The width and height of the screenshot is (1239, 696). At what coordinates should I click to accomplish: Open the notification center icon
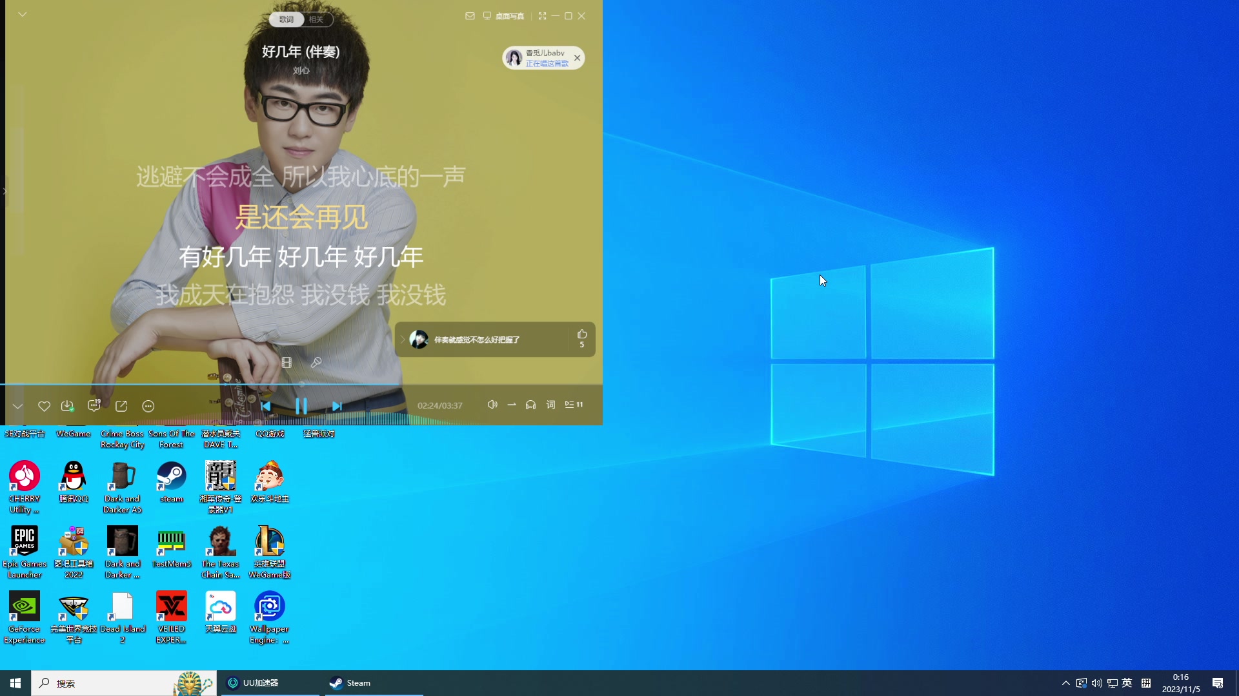pyautogui.click(x=1218, y=683)
